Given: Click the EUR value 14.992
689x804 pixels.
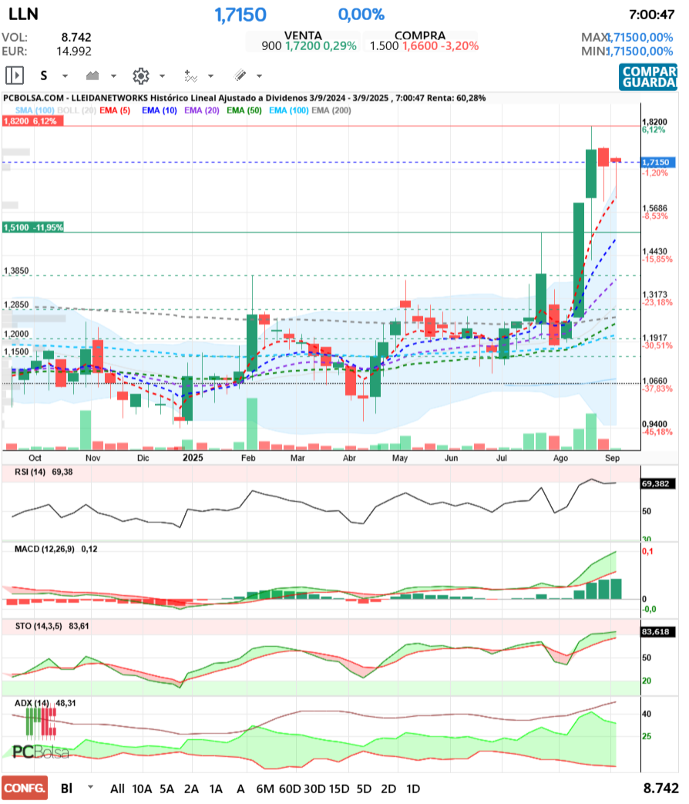Looking at the screenshot, I should coord(74,52).
